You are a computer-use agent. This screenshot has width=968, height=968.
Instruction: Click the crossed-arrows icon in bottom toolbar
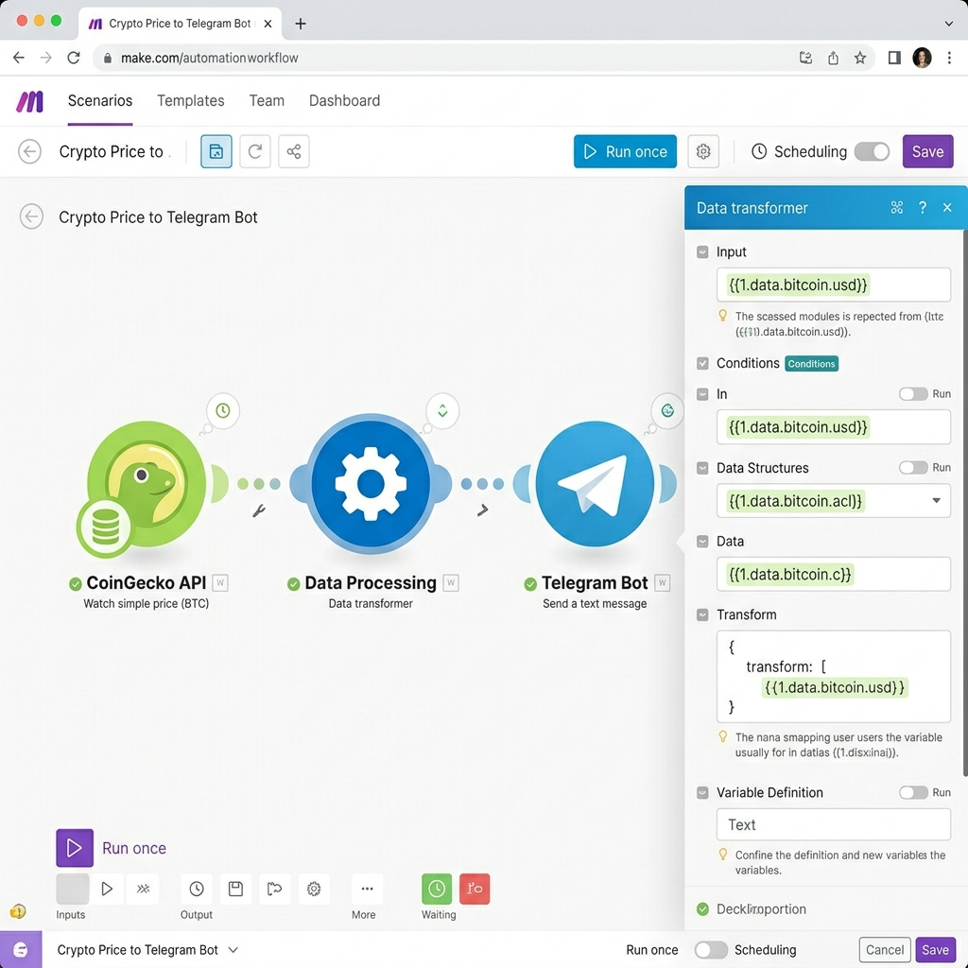coord(144,889)
